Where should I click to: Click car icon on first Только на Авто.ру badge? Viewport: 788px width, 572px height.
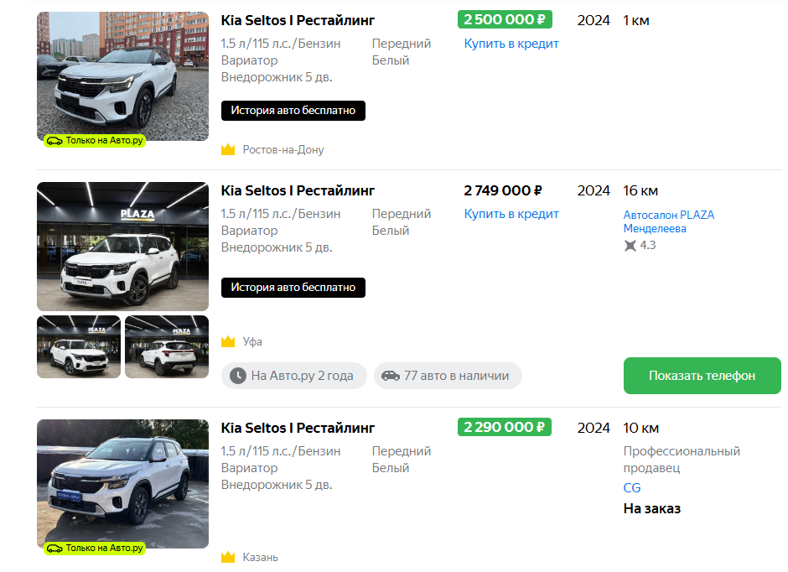(x=54, y=141)
